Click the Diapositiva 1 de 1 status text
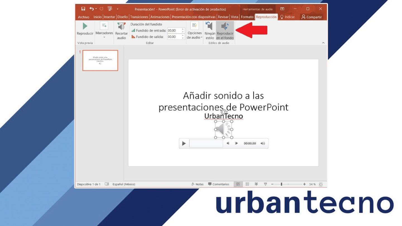 [x=89, y=184]
